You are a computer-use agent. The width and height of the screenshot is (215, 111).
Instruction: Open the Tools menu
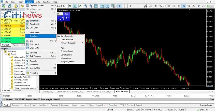(x=37, y=2)
